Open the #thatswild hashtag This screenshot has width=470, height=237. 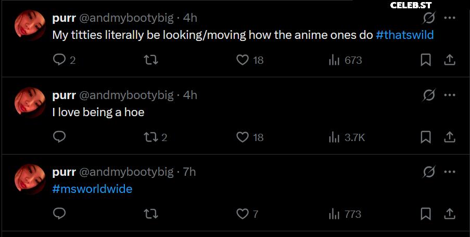[x=404, y=35]
